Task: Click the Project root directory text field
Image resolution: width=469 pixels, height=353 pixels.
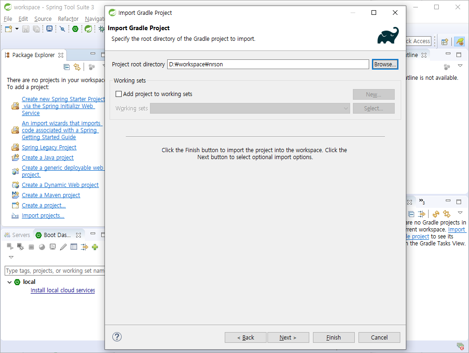Action: point(268,64)
